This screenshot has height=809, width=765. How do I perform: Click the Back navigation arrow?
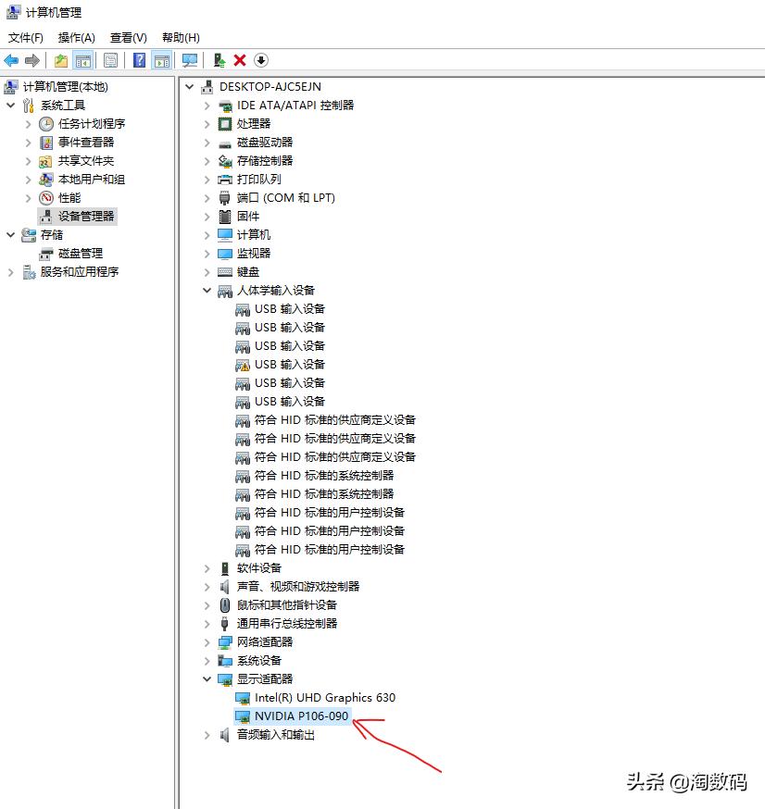11,59
